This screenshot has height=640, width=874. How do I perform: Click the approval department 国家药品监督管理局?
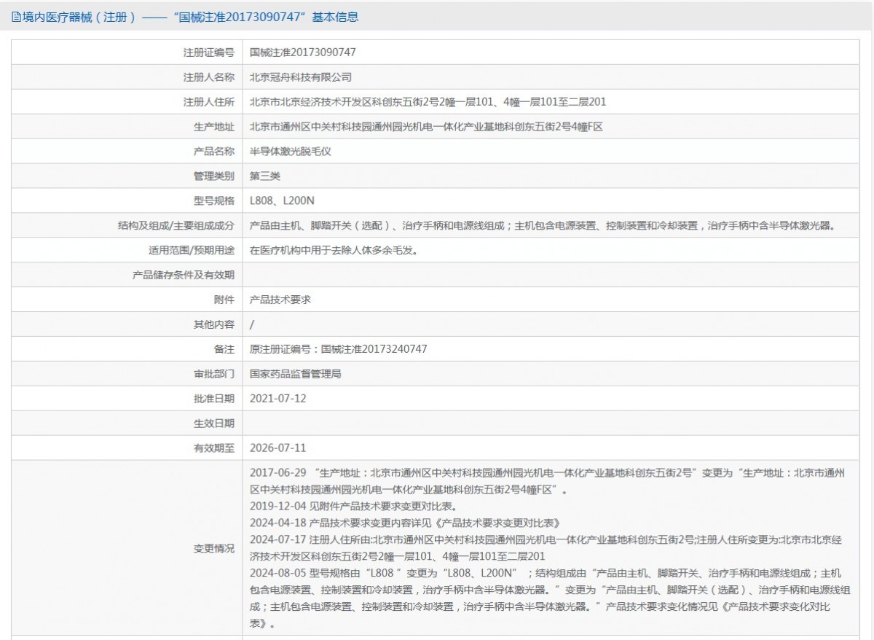point(296,374)
